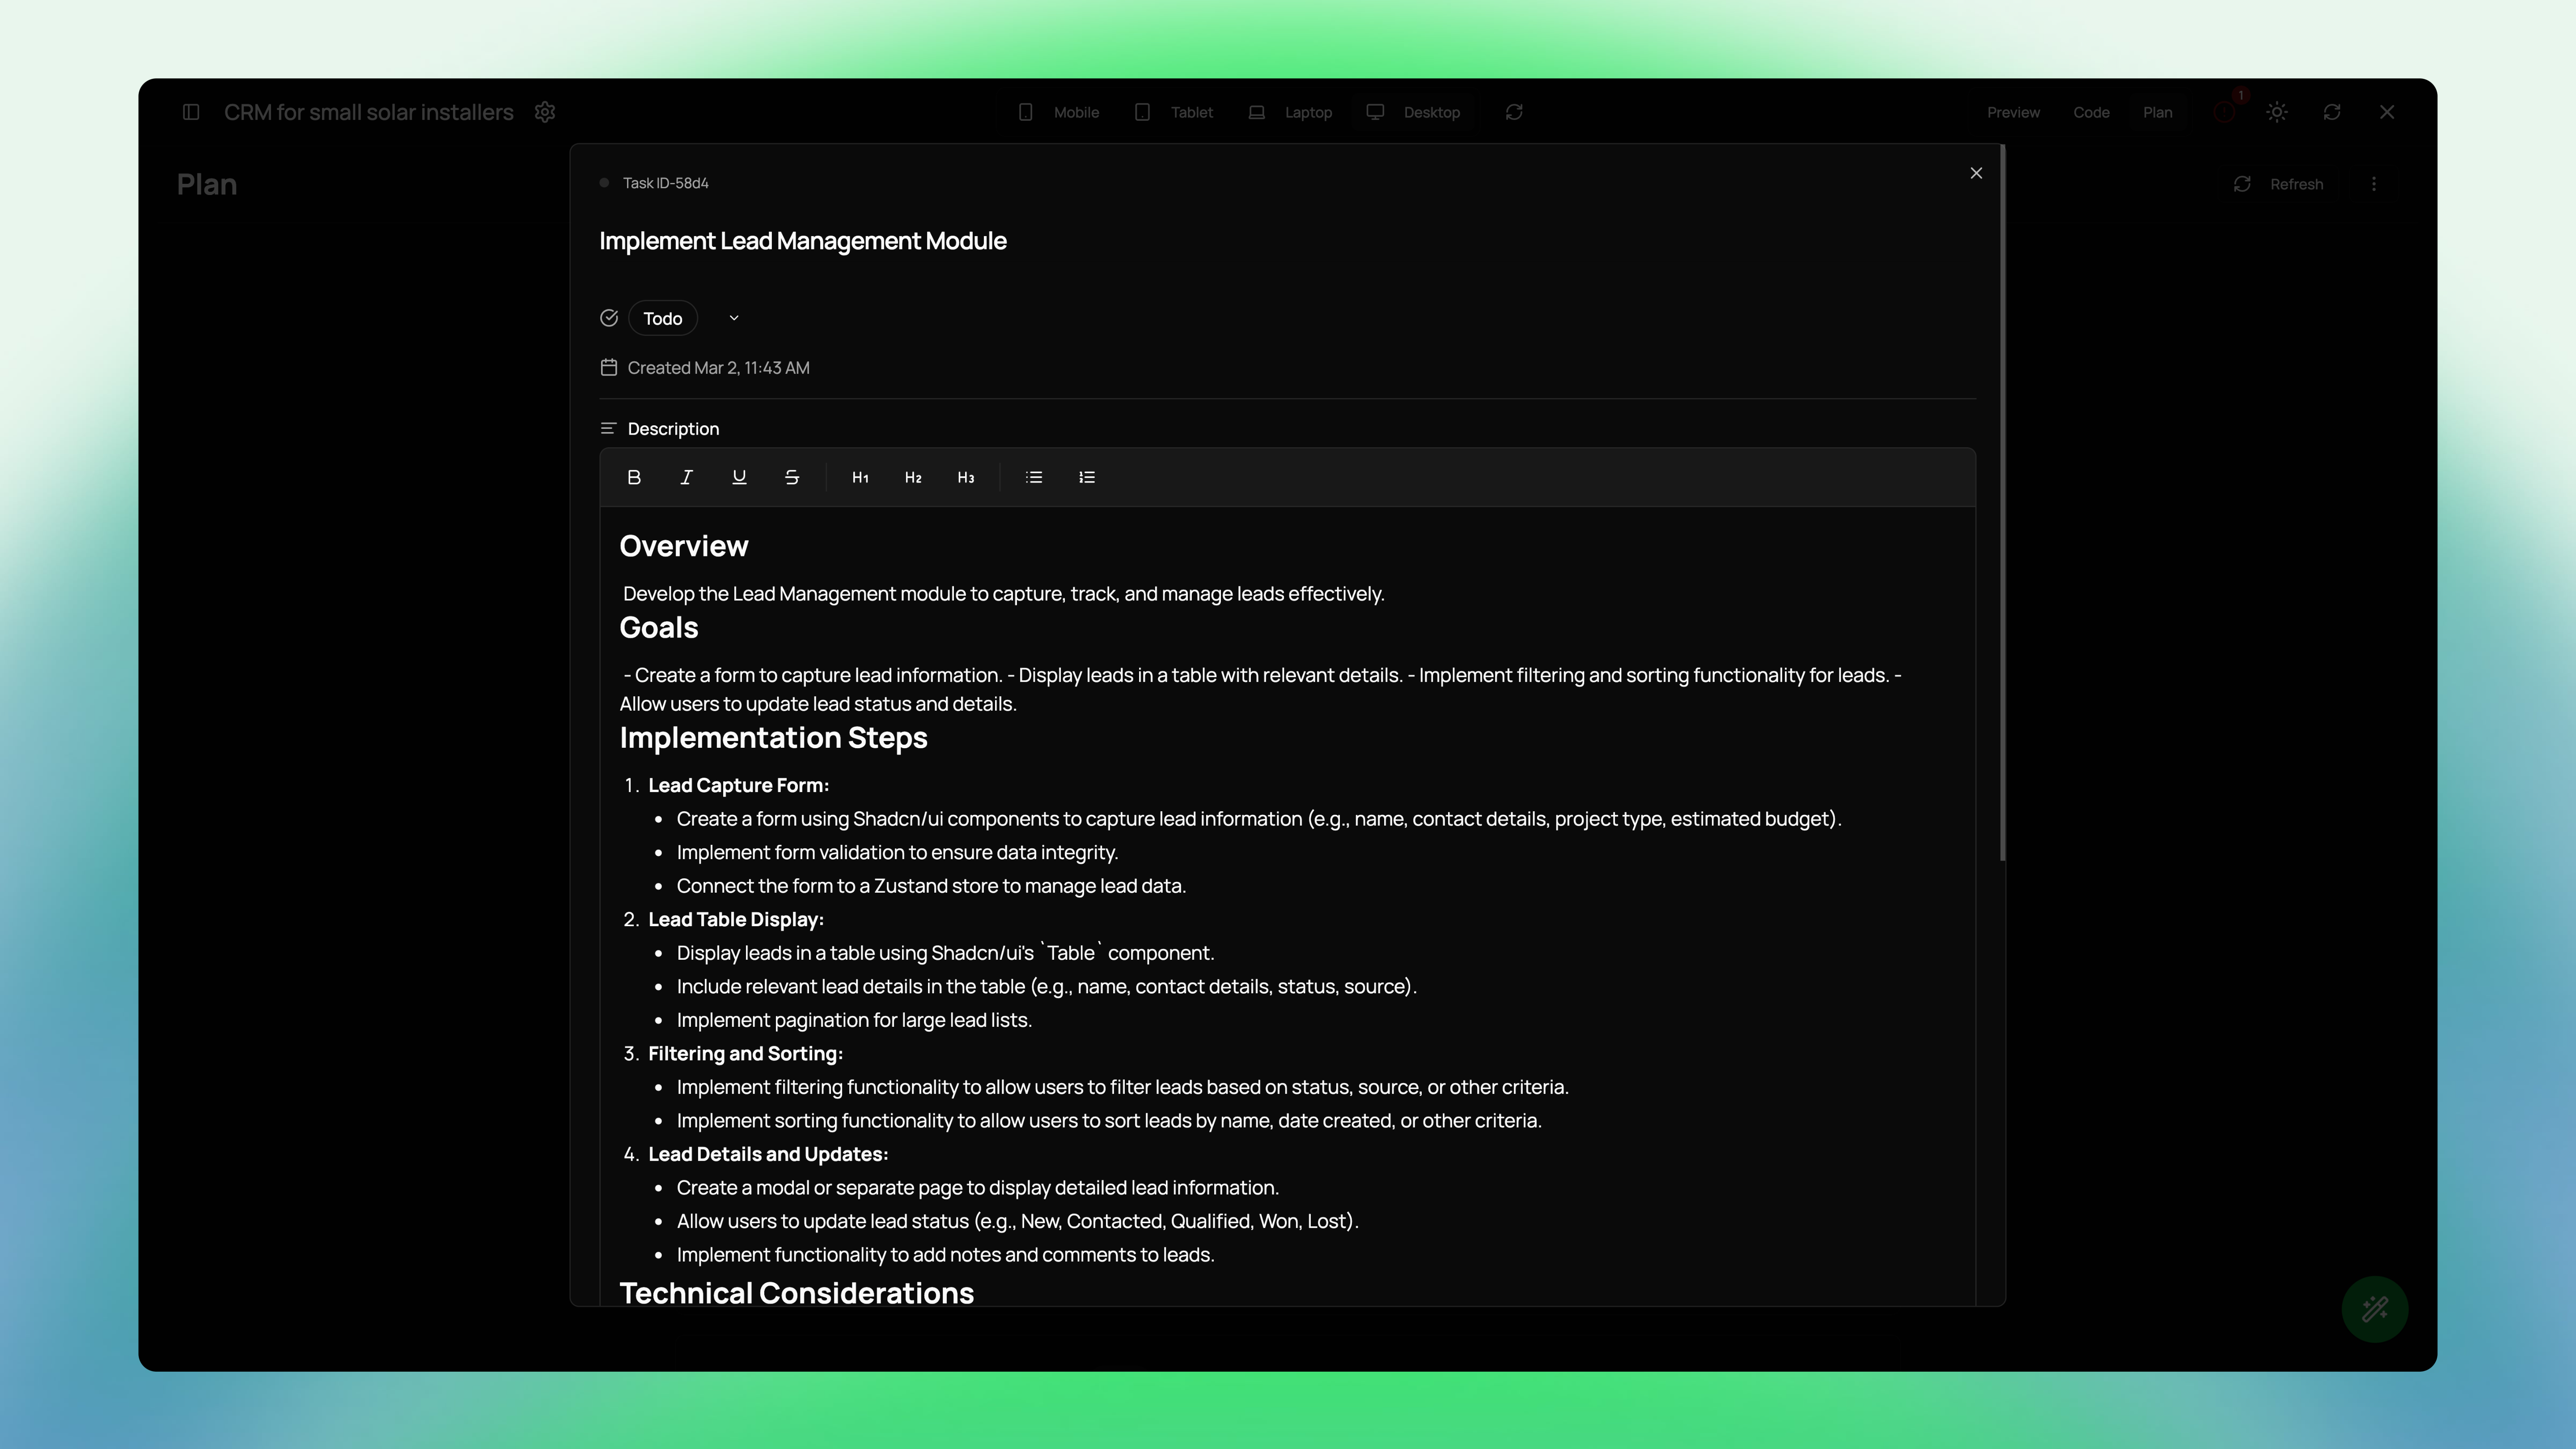Image resolution: width=2576 pixels, height=1449 pixels.
Task: Click the task dialog vertical scrollbar
Action: point(2002,500)
